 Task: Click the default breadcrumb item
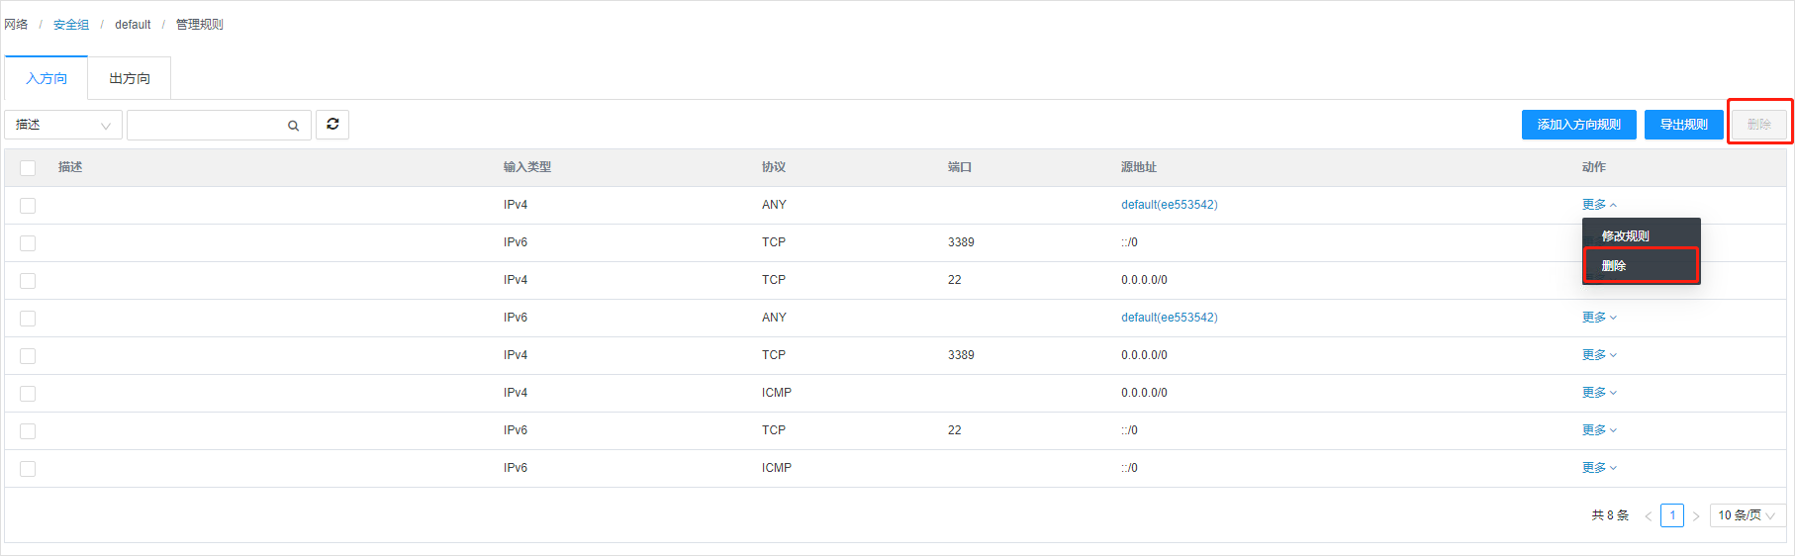point(133,25)
